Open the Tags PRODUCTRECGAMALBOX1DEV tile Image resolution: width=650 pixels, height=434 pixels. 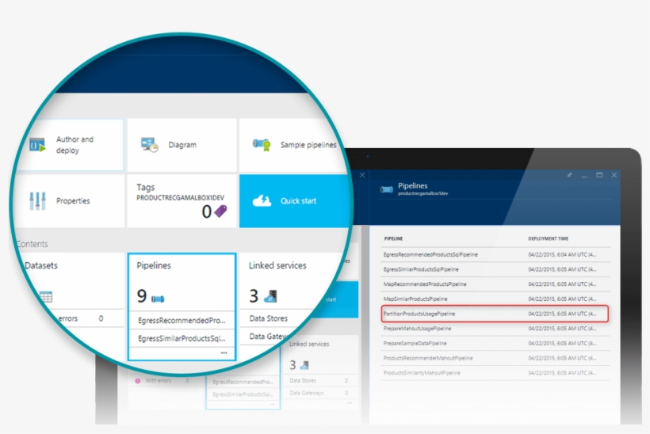pyautogui.click(x=182, y=201)
